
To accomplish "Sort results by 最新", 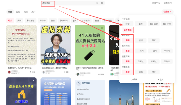I will point(141,24).
